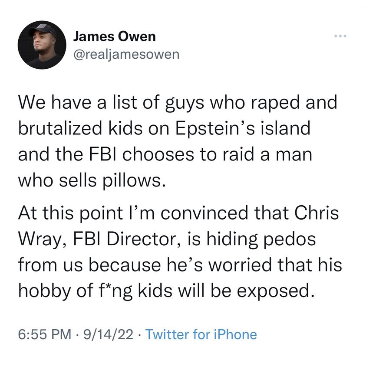
Task: Click the line starting "We have a list"
Action: point(177,104)
